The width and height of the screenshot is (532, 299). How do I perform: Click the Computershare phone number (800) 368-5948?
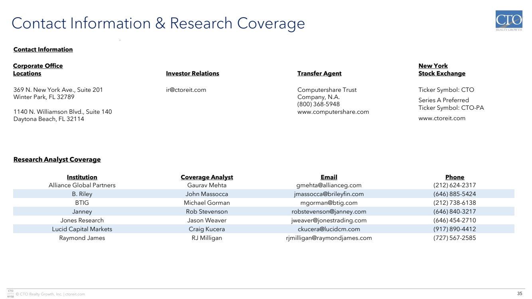pos(318,104)
